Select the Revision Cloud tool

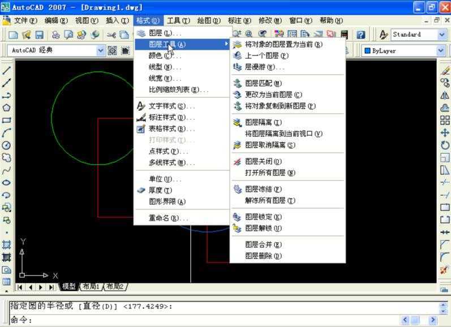6,158
